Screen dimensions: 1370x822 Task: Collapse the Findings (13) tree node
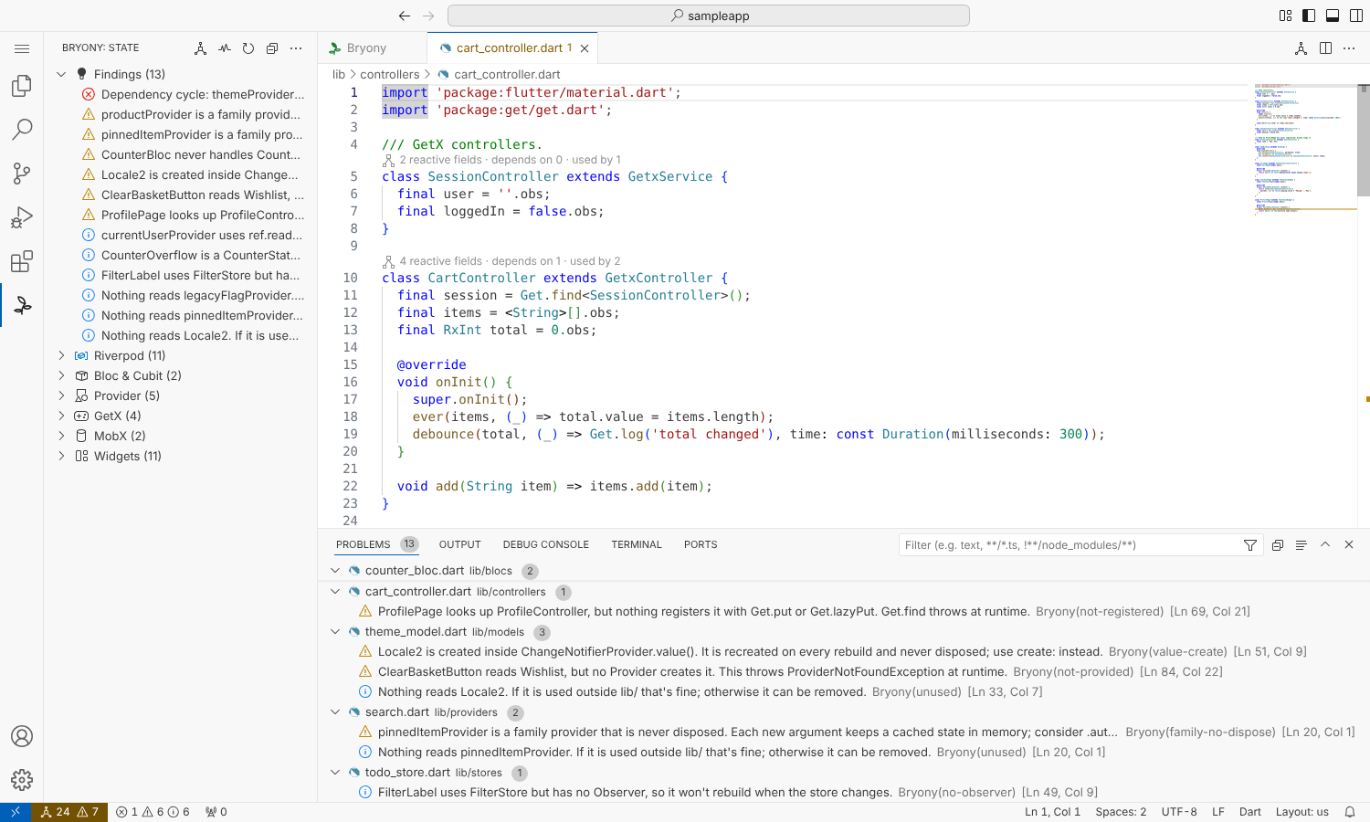61,74
